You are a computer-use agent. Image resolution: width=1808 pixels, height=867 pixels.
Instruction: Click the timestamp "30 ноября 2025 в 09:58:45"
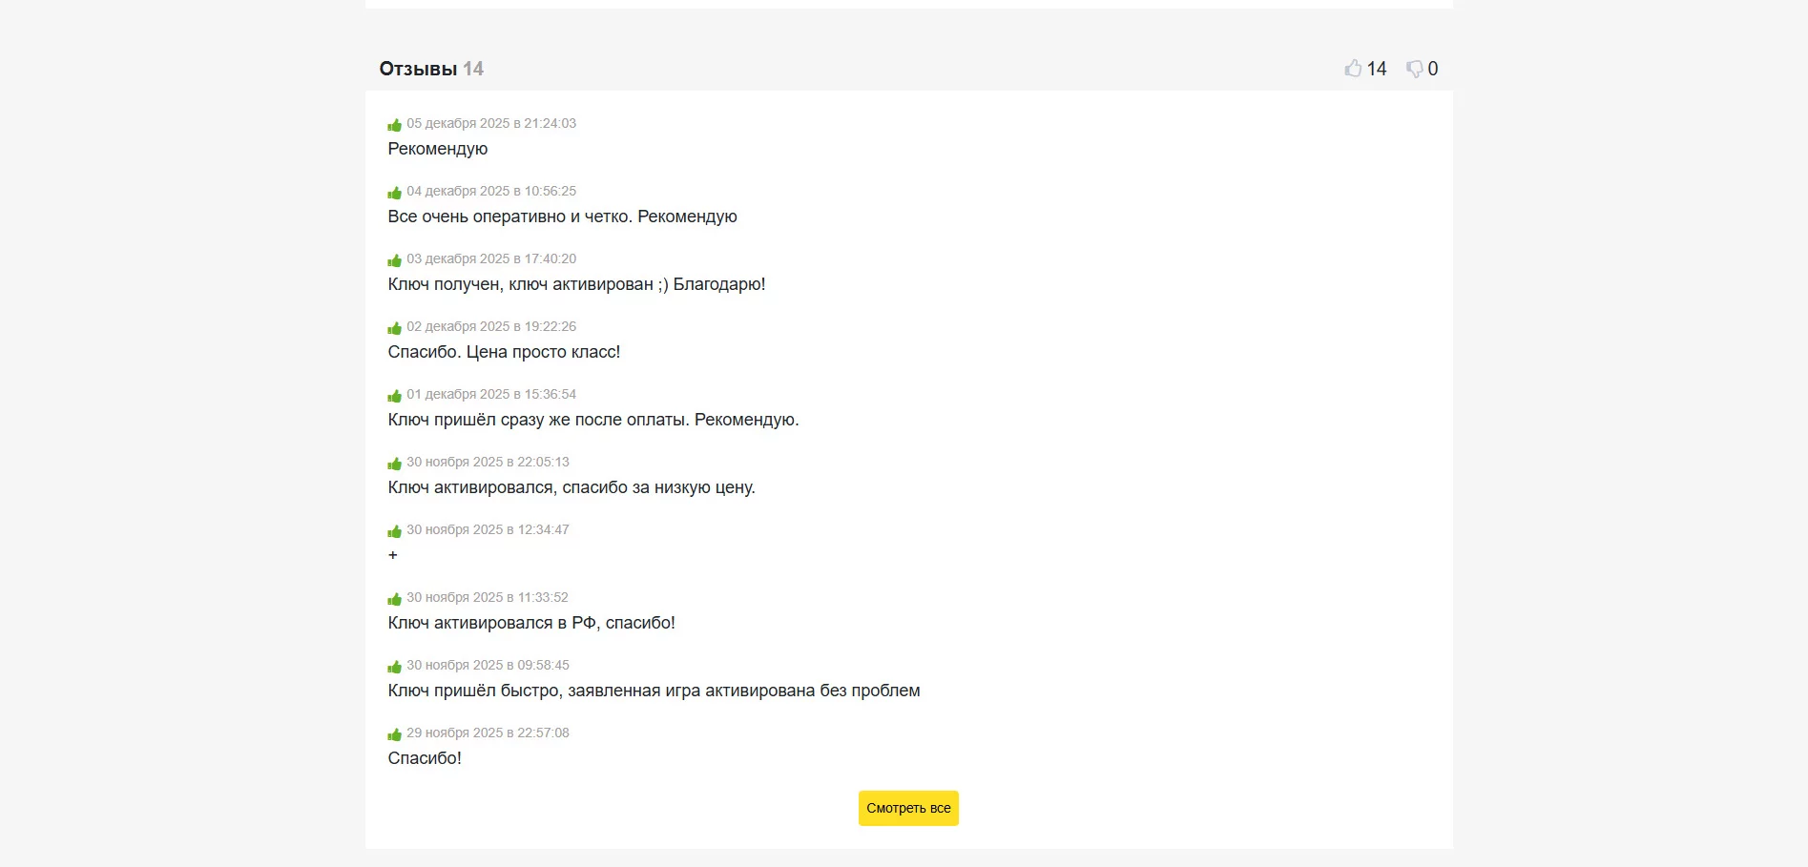(488, 665)
